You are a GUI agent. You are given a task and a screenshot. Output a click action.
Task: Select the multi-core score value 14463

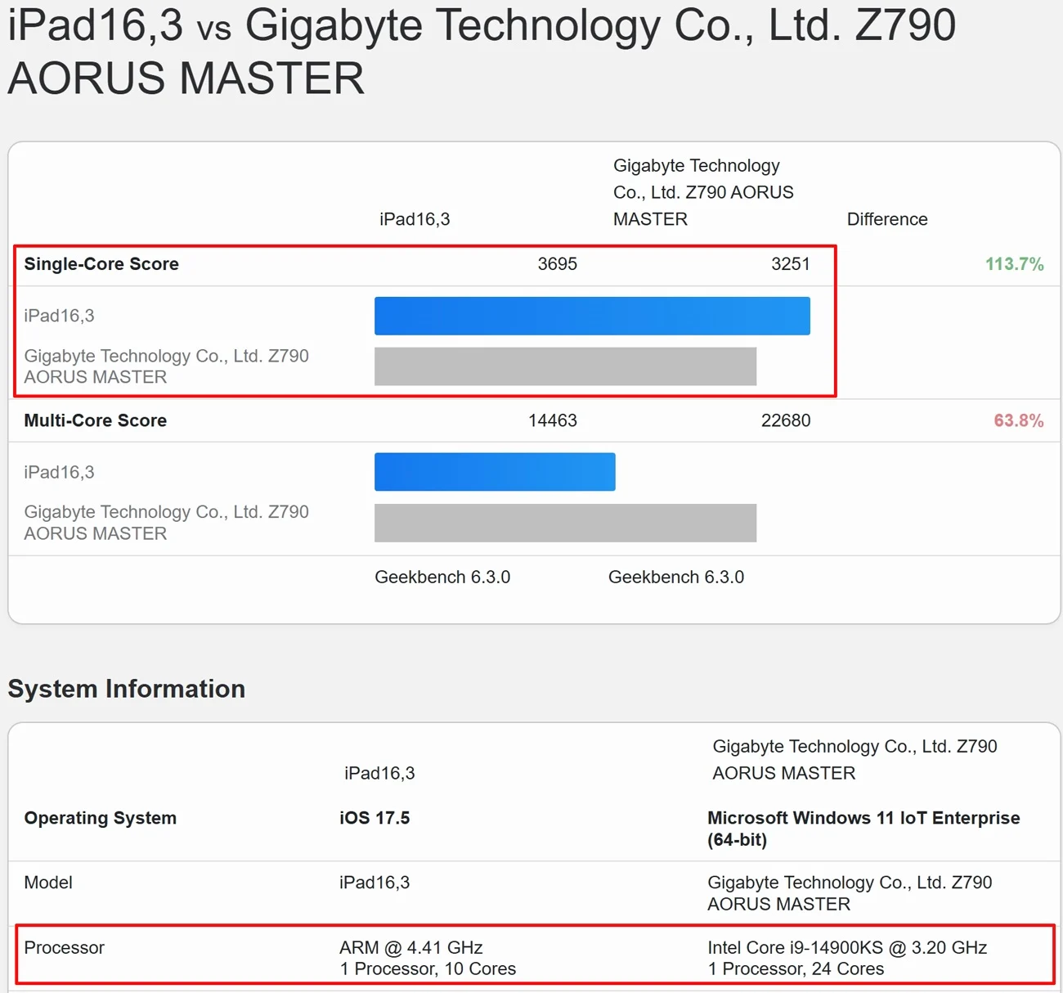[553, 420]
